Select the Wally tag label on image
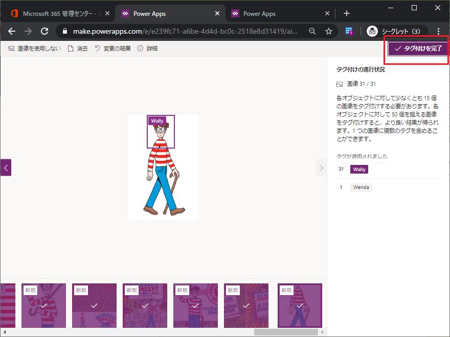 tap(157, 121)
